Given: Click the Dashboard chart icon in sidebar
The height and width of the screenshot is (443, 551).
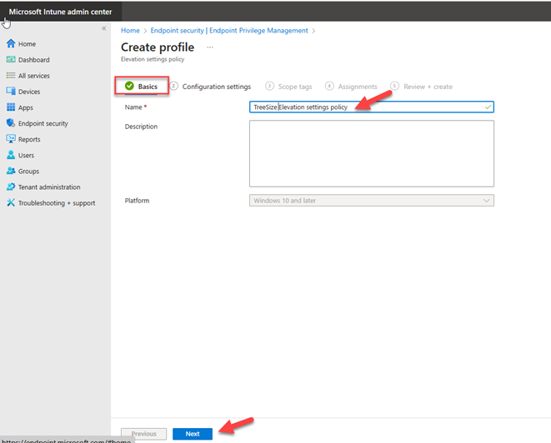Looking at the screenshot, I should point(11,59).
